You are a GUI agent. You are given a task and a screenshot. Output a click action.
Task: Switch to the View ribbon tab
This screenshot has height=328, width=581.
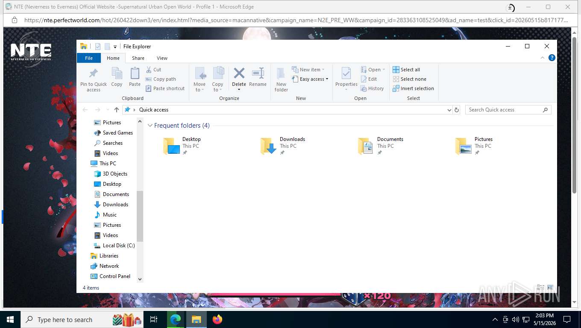point(162,58)
